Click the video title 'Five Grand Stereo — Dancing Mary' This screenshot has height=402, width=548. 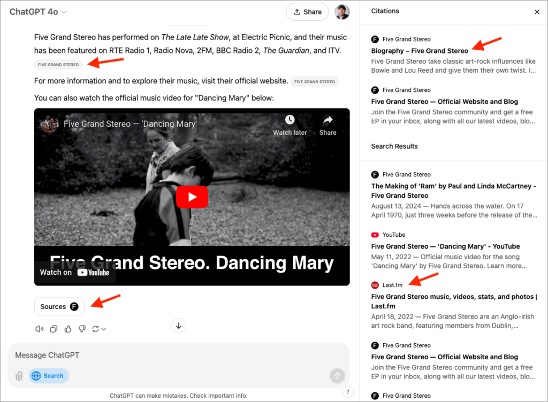click(x=130, y=124)
